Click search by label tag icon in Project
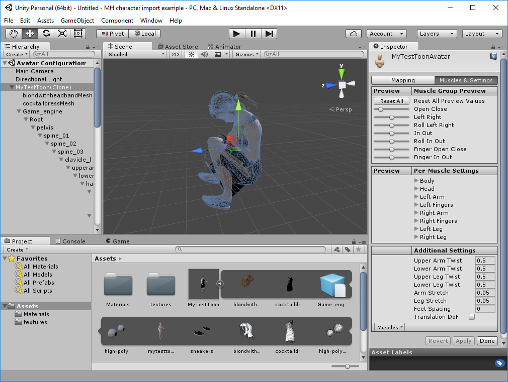Viewport: 508px width, 382px height. click(348, 249)
